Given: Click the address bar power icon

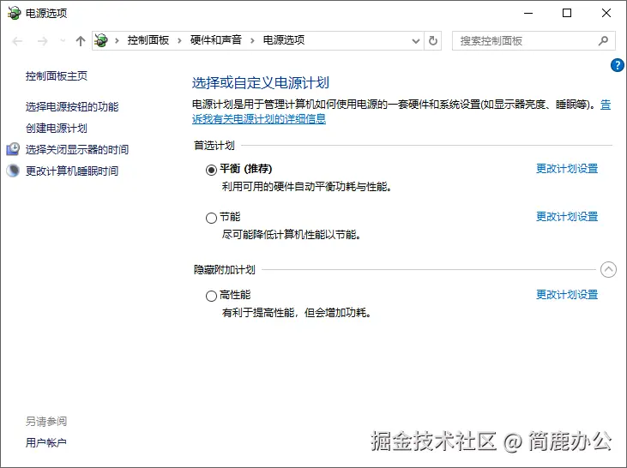Looking at the screenshot, I should coord(101,40).
